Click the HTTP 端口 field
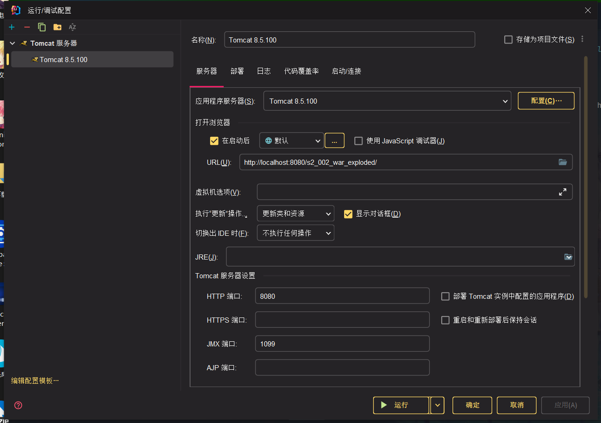The image size is (601, 423). [342, 296]
